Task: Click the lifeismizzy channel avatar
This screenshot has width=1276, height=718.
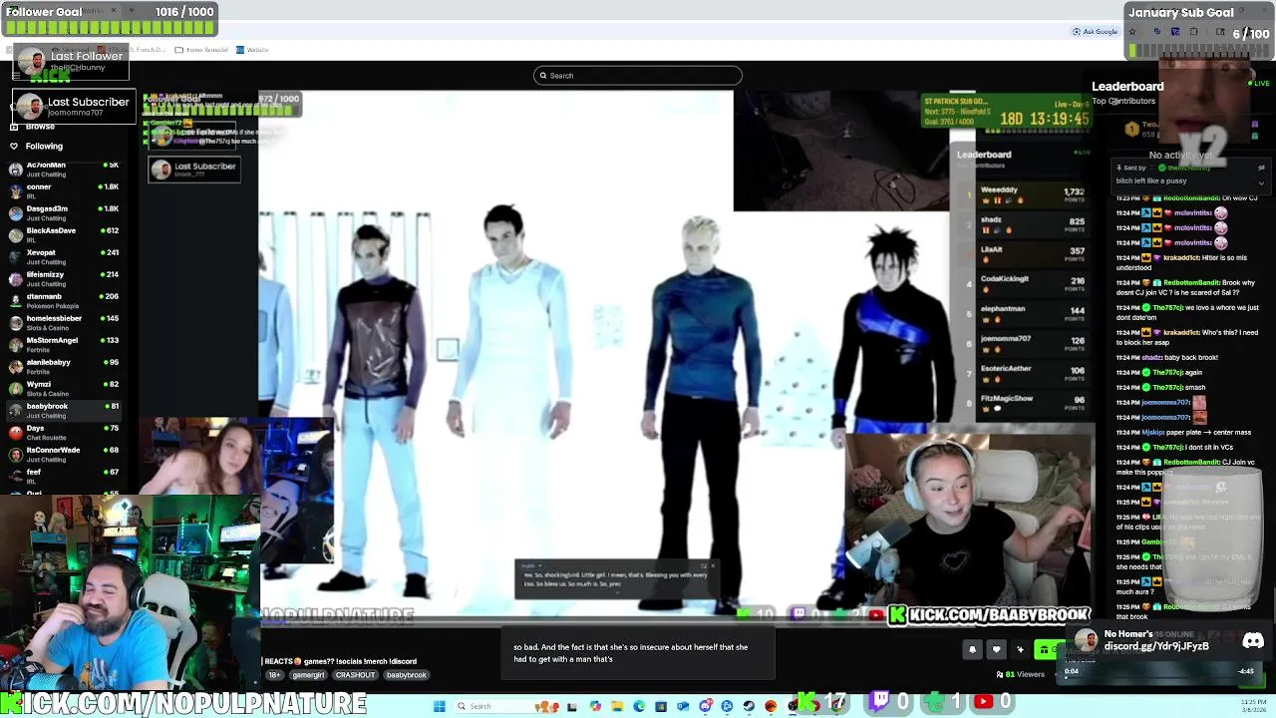Action: point(15,278)
